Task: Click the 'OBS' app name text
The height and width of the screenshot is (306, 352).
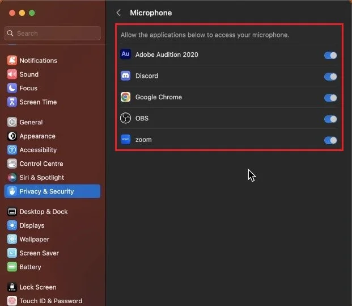Action: [142, 118]
